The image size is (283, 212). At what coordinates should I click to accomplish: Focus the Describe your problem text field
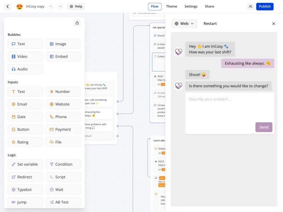click(x=230, y=113)
